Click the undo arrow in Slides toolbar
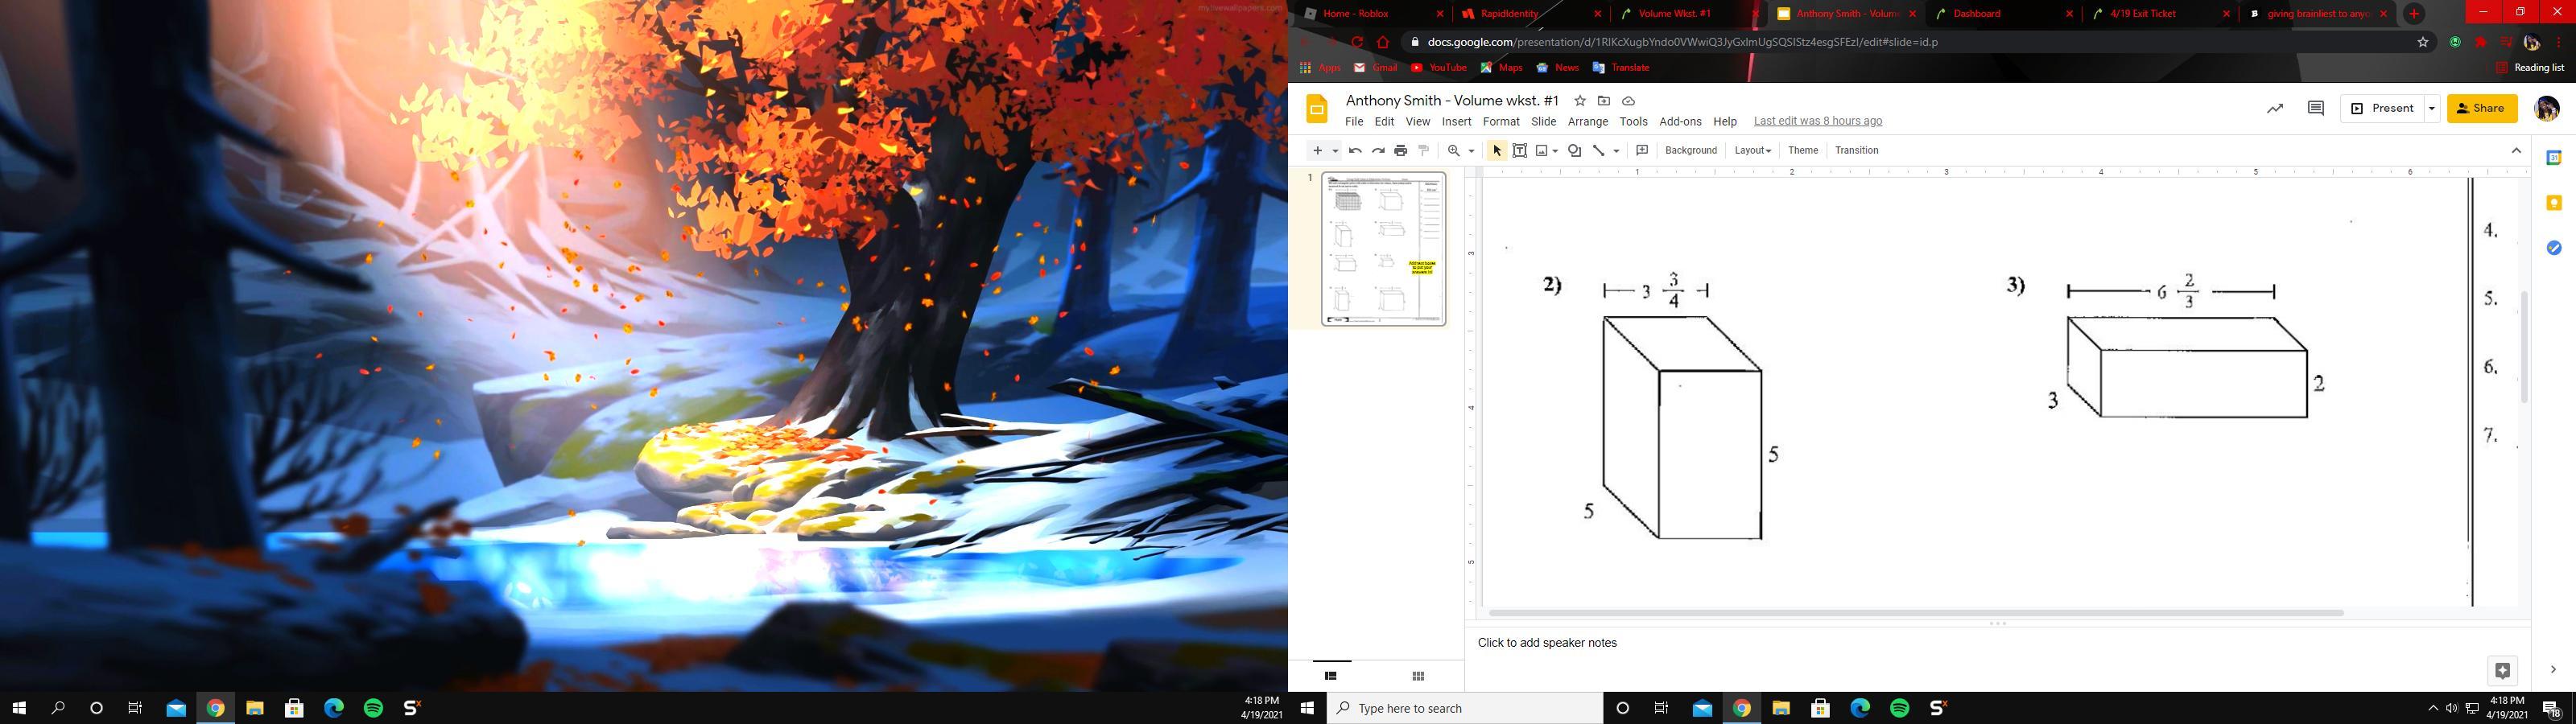Viewport: 2576px width, 724px height. pos(1355,150)
